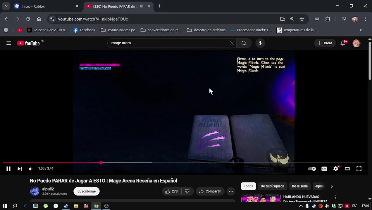Viewport: 372px width, 210px height.
Task: Open the 'controladores pc' bookmark folder
Action: coord(118,30)
